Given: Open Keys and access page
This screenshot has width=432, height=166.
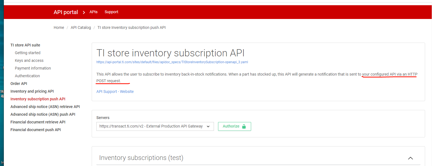Looking at the screenshot, I should (29, 60).
